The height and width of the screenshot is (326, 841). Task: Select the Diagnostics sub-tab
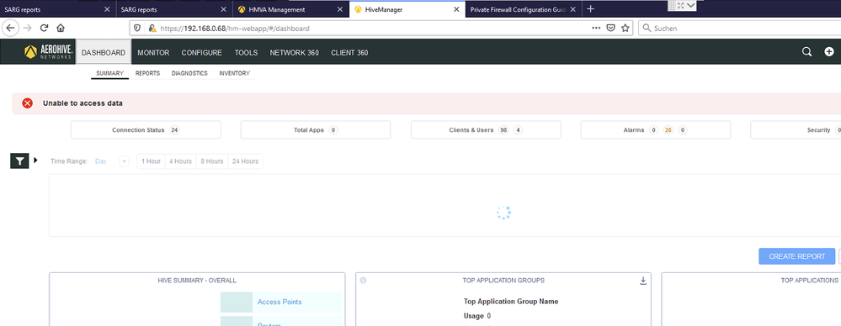click(189, 73)
